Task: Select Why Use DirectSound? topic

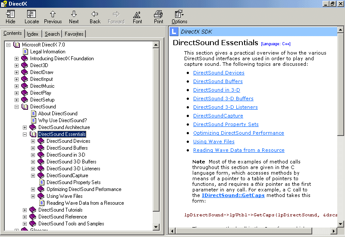Action: coord(62,120)
